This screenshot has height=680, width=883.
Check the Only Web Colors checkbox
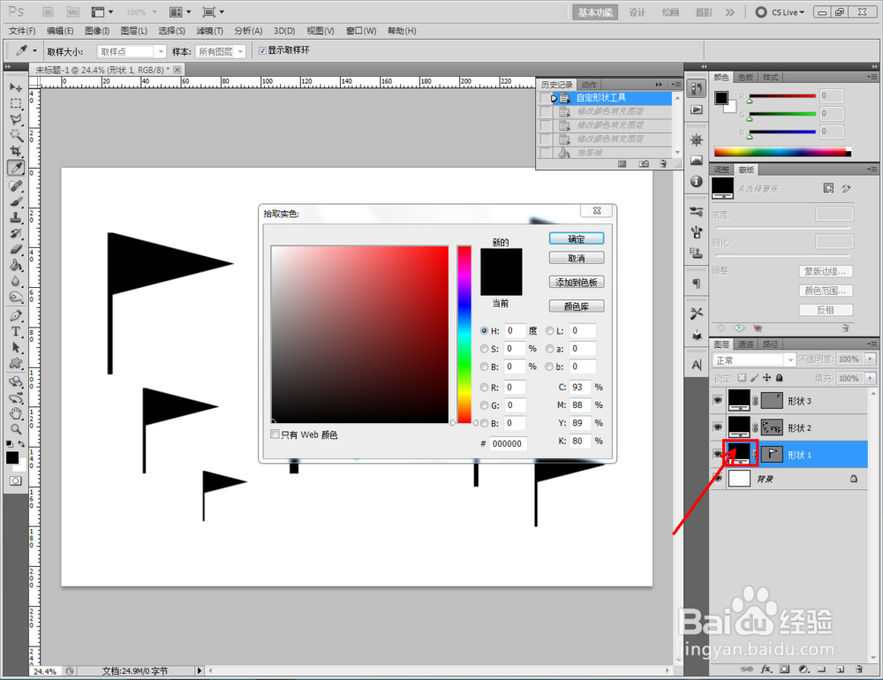tap(275, 434)
